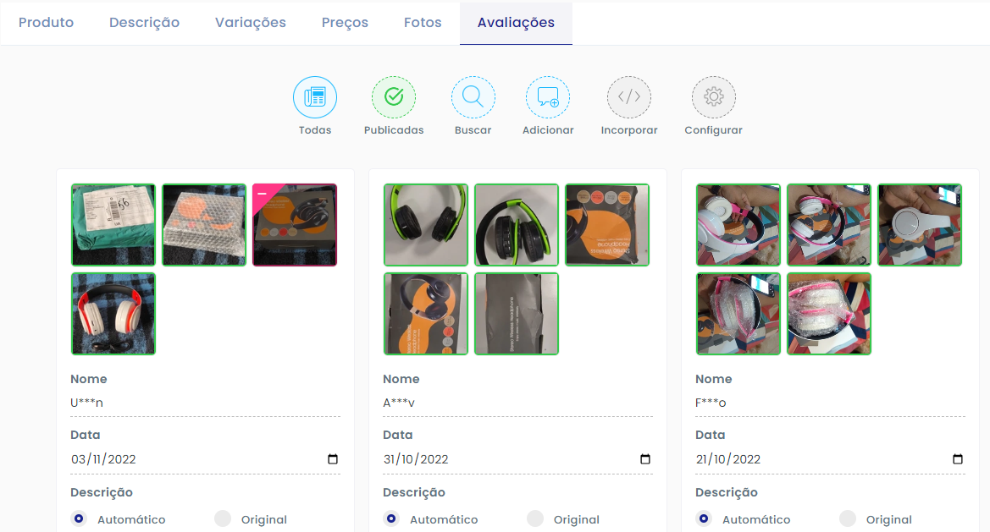Open the date picker on F***o's review card
This screenshot has width=990, height=532.
[x=957, y=458]
